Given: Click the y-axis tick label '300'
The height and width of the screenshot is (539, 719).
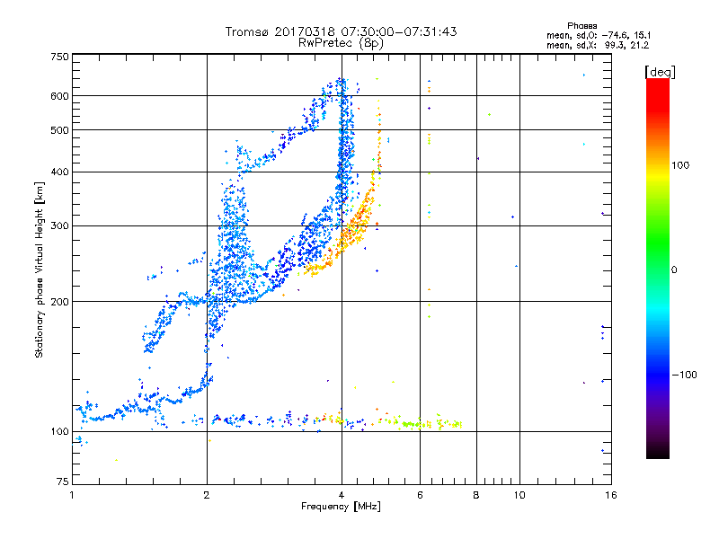Looking at the screenshot, I should click(x=59, y=225).
